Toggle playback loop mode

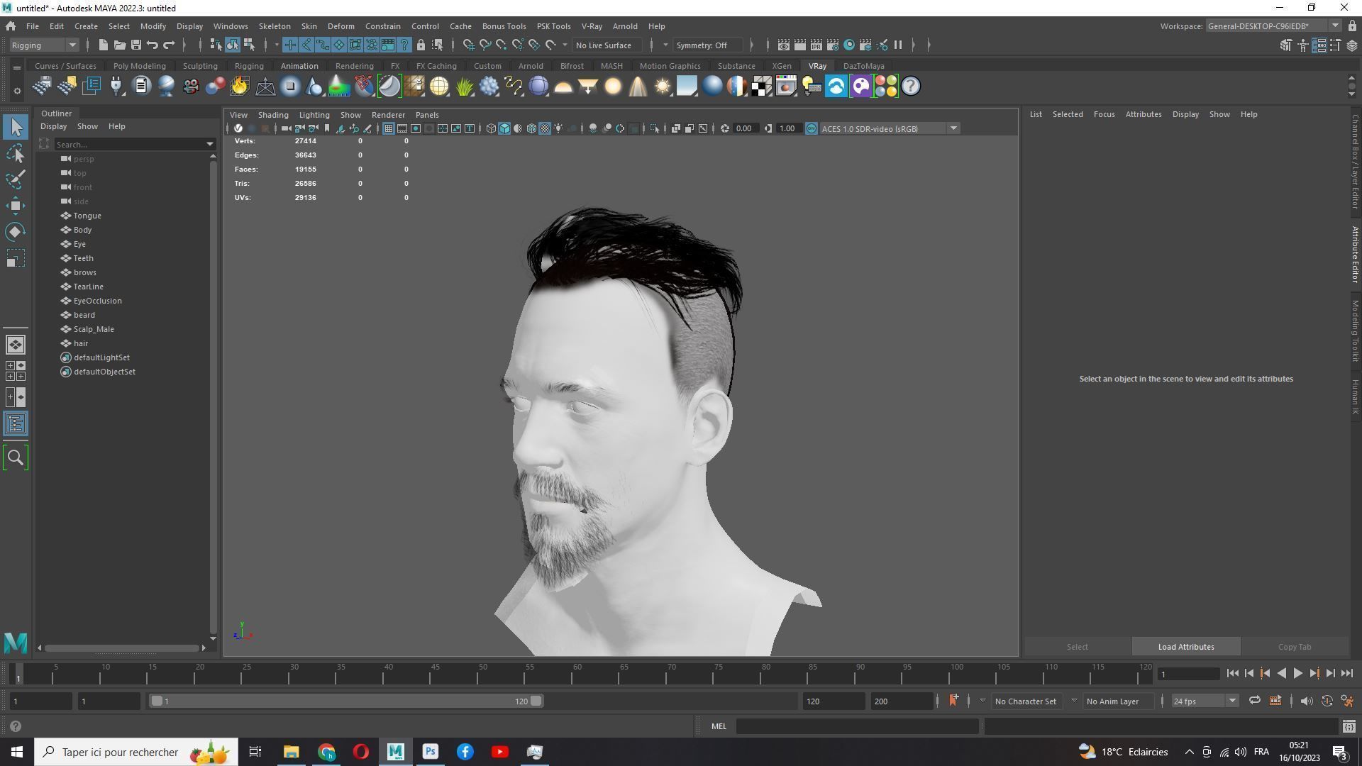pos(1254,701)
